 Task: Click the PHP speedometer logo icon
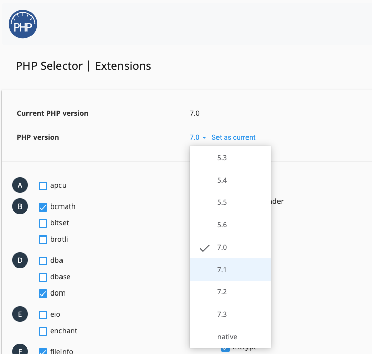click(x=23, y=24)
